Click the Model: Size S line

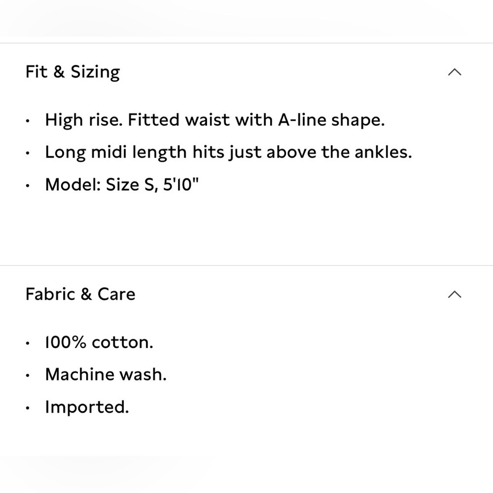[122, 184]
